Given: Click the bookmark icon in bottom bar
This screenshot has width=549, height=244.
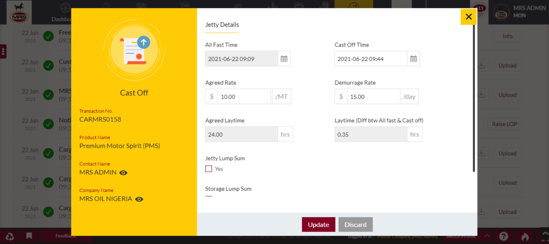Looking at the screenshot, I should 29,236.
